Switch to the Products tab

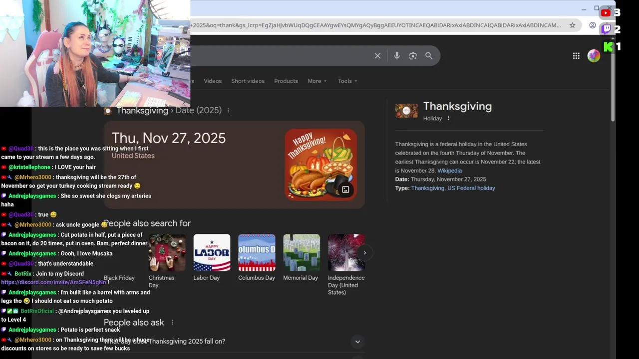286,81
